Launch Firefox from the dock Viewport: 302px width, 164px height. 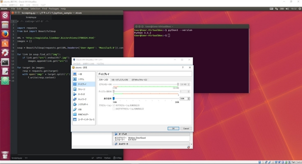point(5,34)
